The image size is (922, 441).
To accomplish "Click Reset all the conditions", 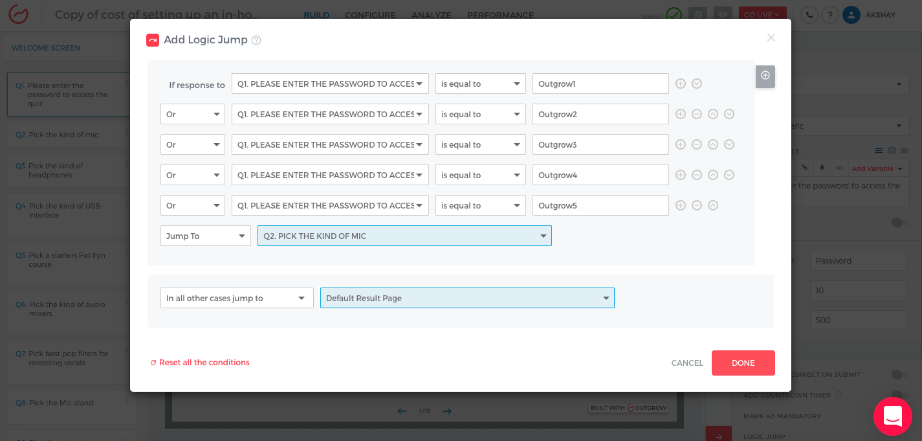I will point(200,363).
